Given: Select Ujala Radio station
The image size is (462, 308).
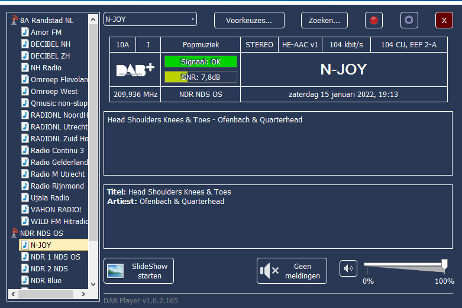Looking at the screenshot, I should (x=50, y=198).
